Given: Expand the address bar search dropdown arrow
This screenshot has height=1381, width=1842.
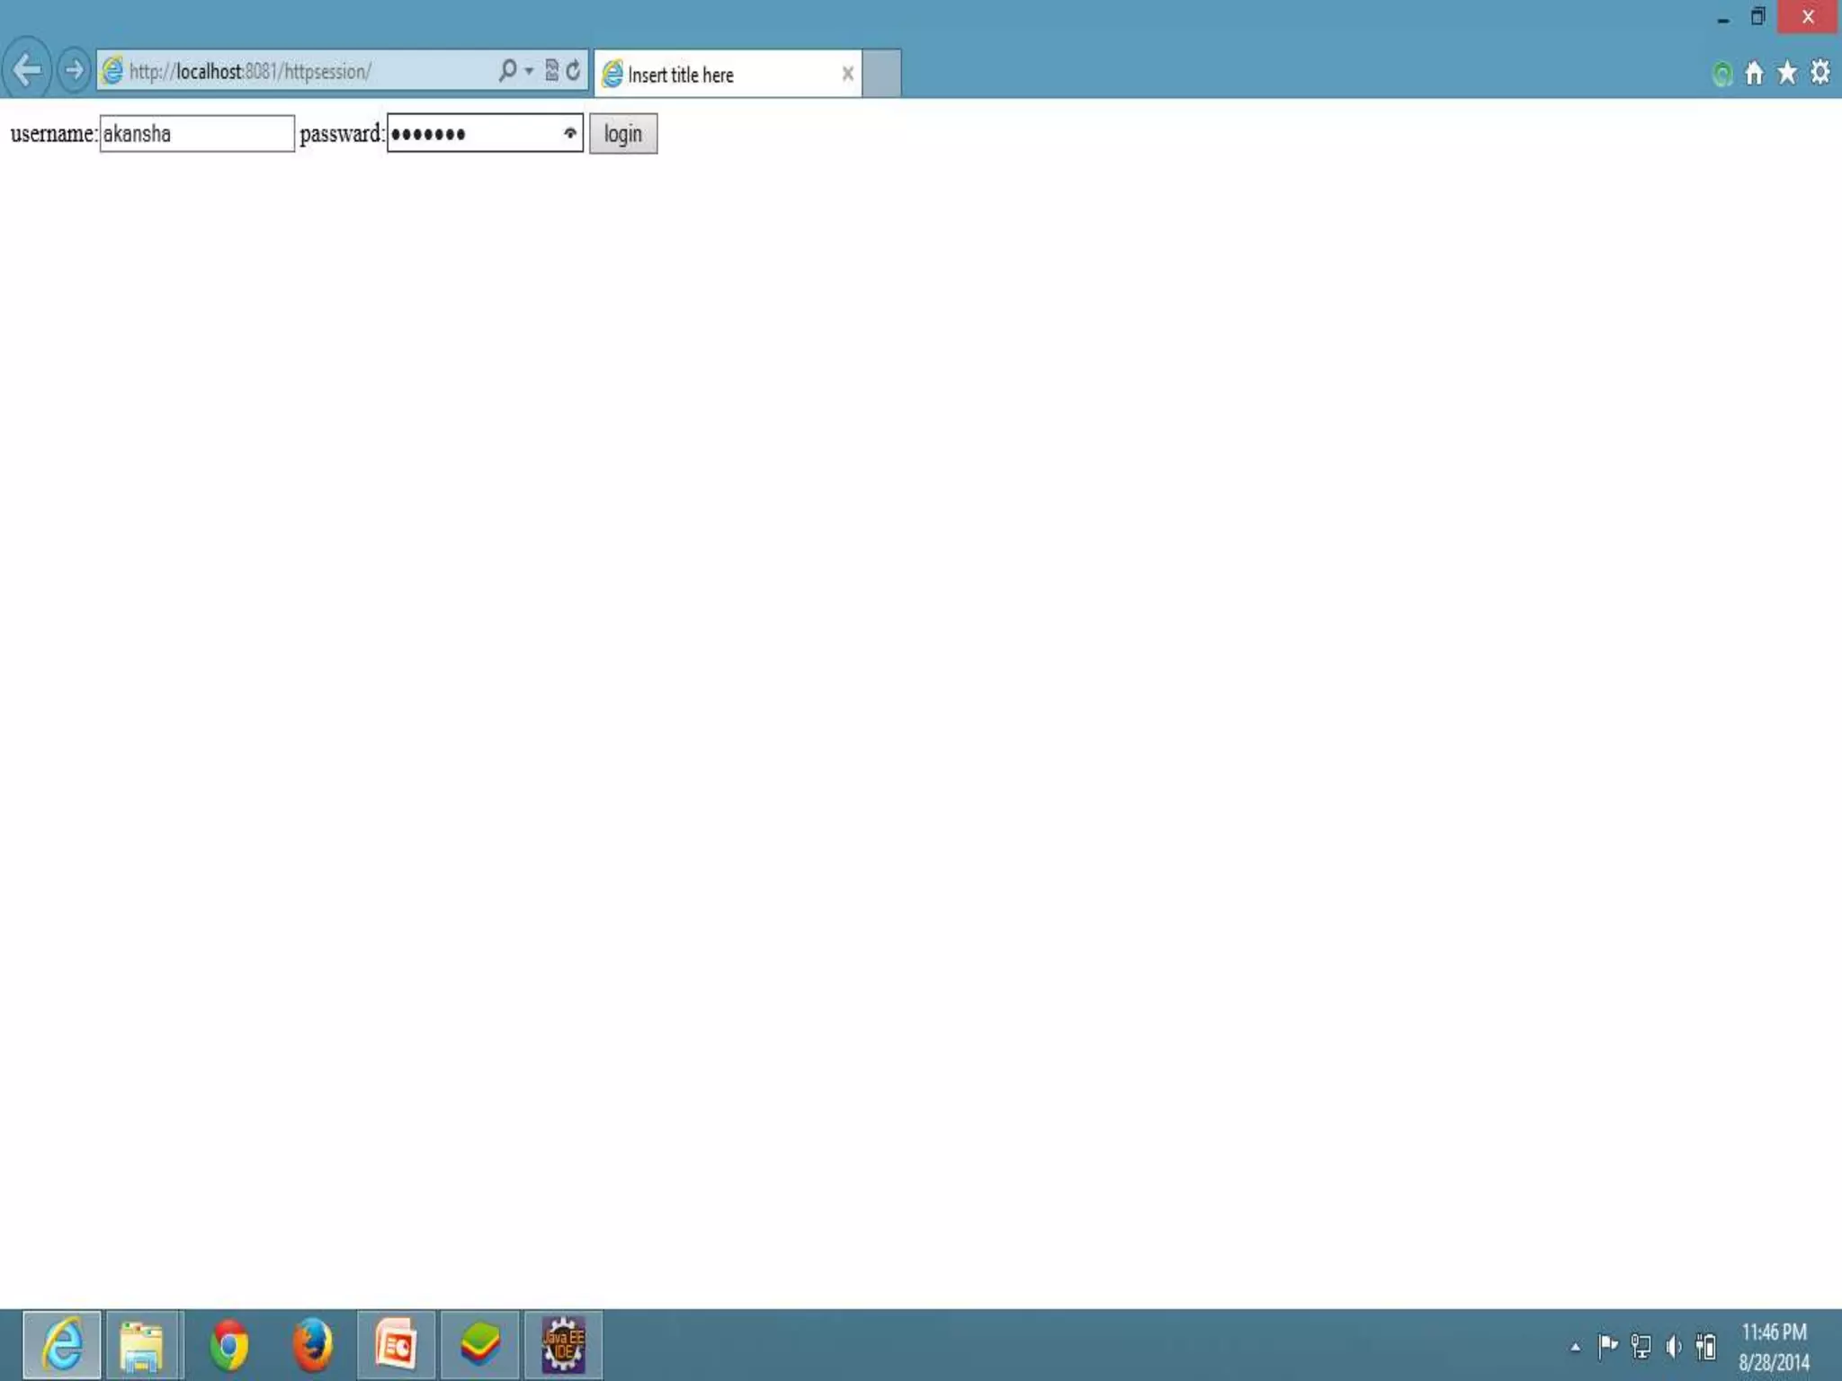Looking at the screenshot, I should pos(529,71).
